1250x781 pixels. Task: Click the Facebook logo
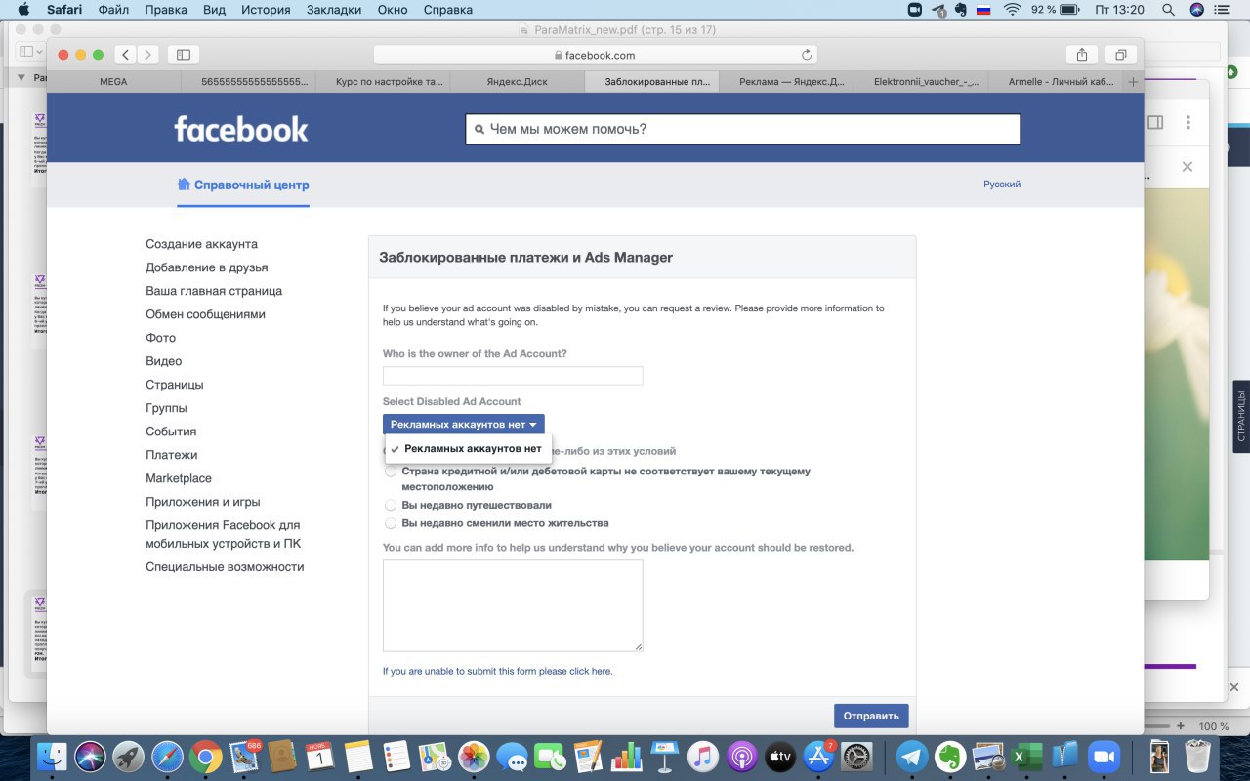pos(241,129)
